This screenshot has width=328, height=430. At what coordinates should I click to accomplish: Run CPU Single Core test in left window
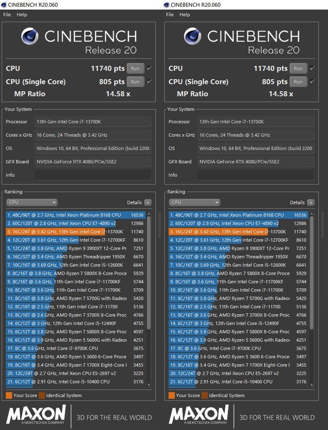click(x=135, y=81)
